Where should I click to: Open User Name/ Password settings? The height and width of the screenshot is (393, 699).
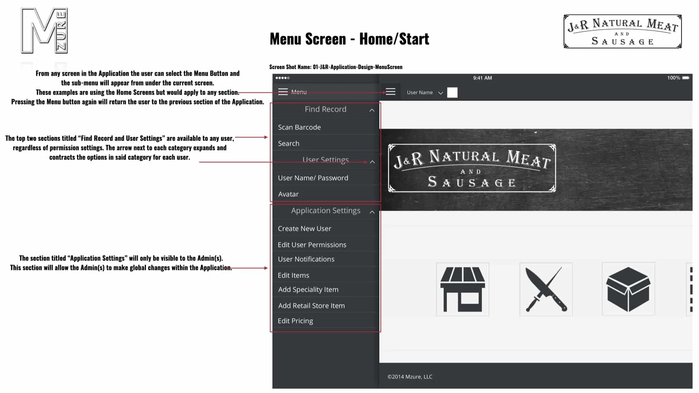[313, 178]
